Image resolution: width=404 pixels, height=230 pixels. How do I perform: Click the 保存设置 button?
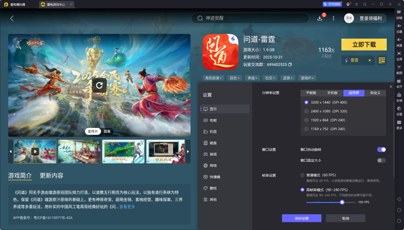pos(301,218)
